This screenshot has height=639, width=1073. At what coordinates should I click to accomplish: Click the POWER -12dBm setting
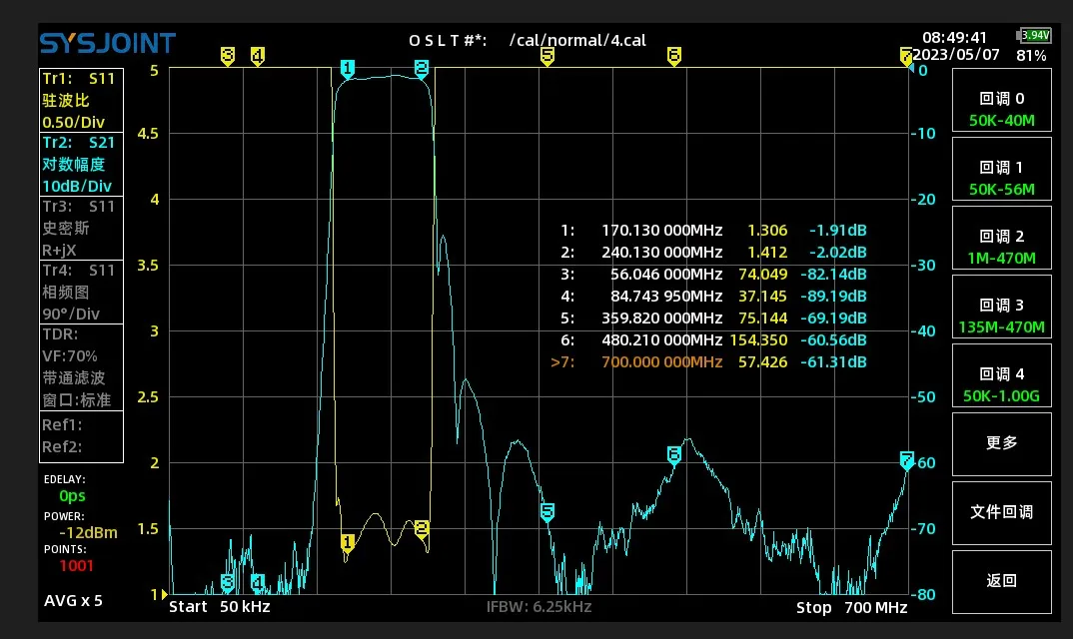(88, 533)
